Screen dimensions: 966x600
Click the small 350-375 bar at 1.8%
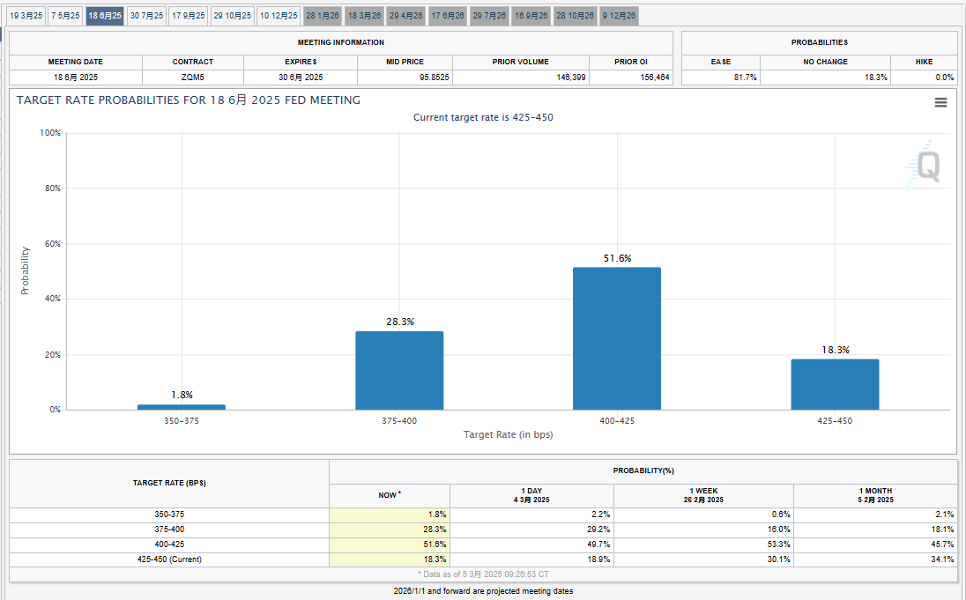pos(182,407)
